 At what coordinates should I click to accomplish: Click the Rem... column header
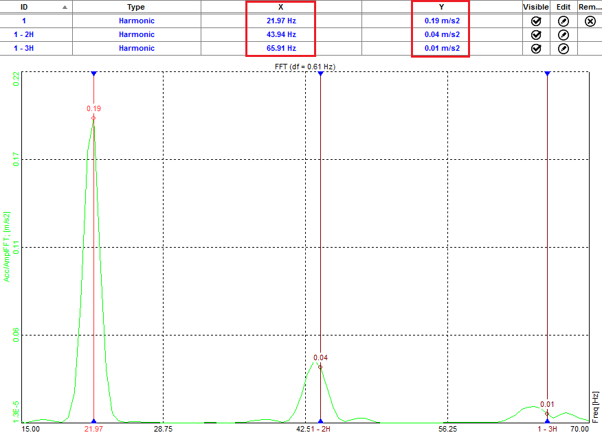[590, 7]
